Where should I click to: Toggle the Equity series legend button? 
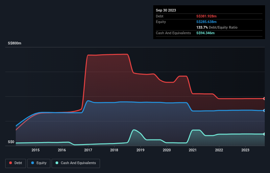39,163
